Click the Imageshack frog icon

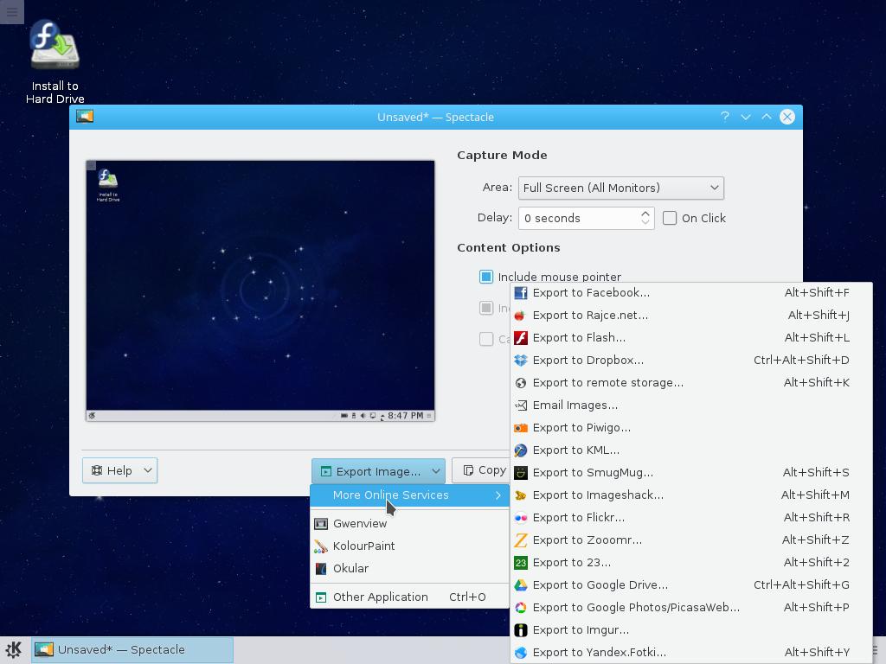pos(520,495)
